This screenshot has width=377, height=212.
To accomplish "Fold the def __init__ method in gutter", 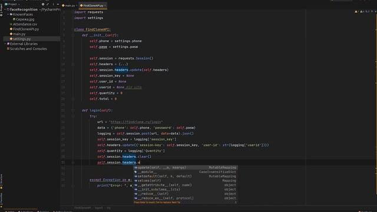I will click(x=73, y=35).
